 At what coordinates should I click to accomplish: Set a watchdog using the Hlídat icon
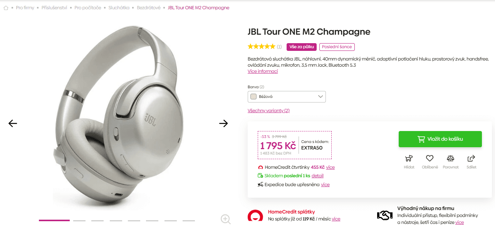coord(409,159)
